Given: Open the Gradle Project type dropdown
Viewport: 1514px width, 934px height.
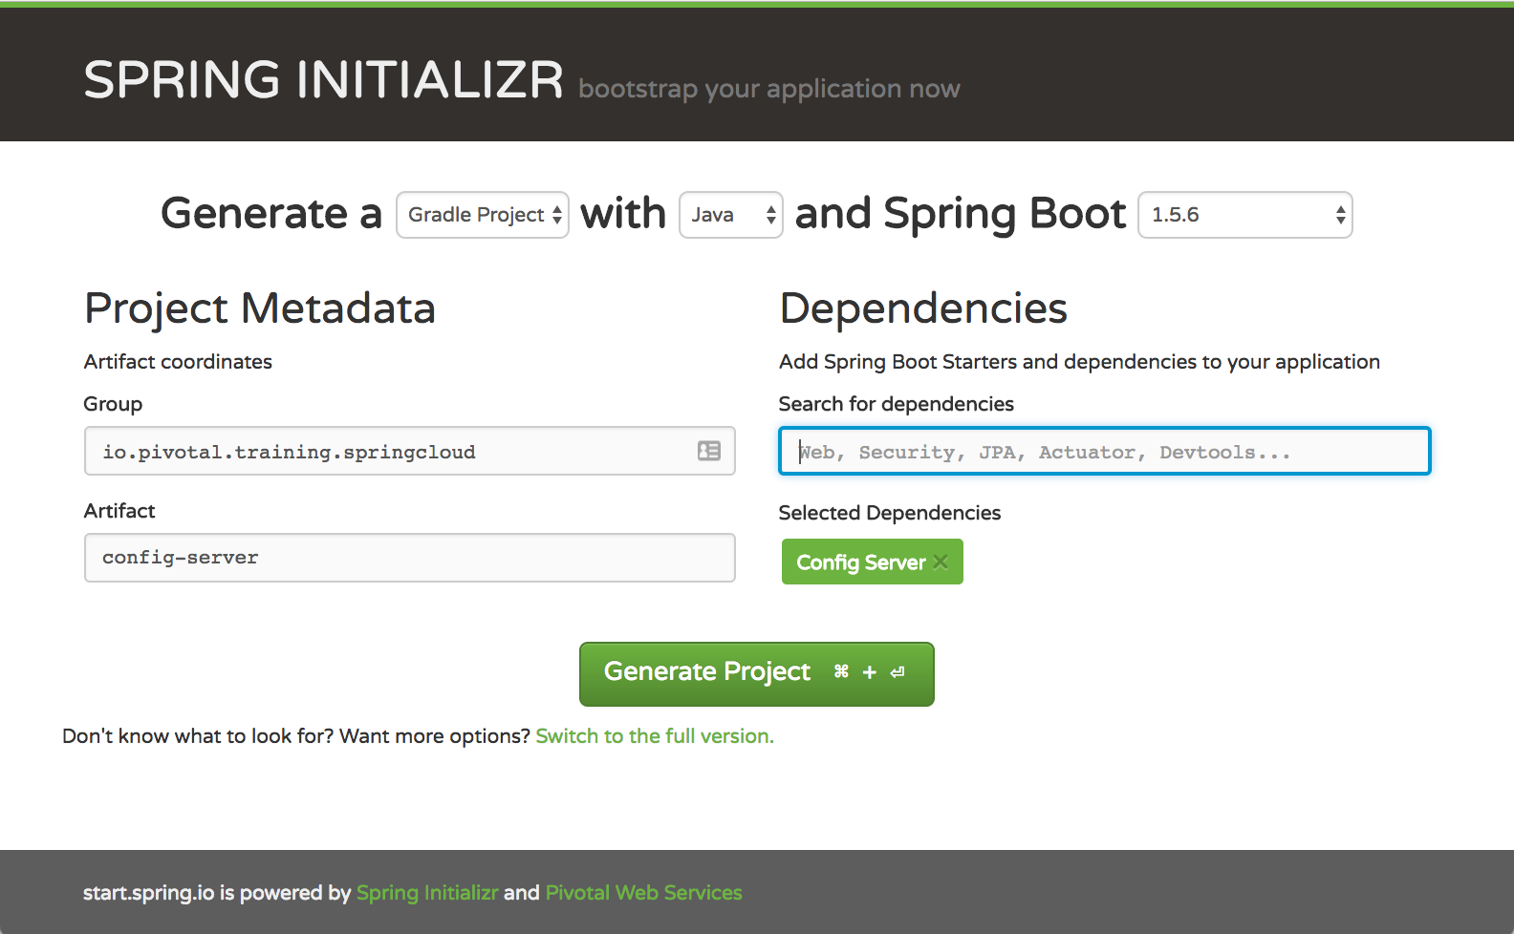Looking at the screenshot, I should click(x=483, y=215).
